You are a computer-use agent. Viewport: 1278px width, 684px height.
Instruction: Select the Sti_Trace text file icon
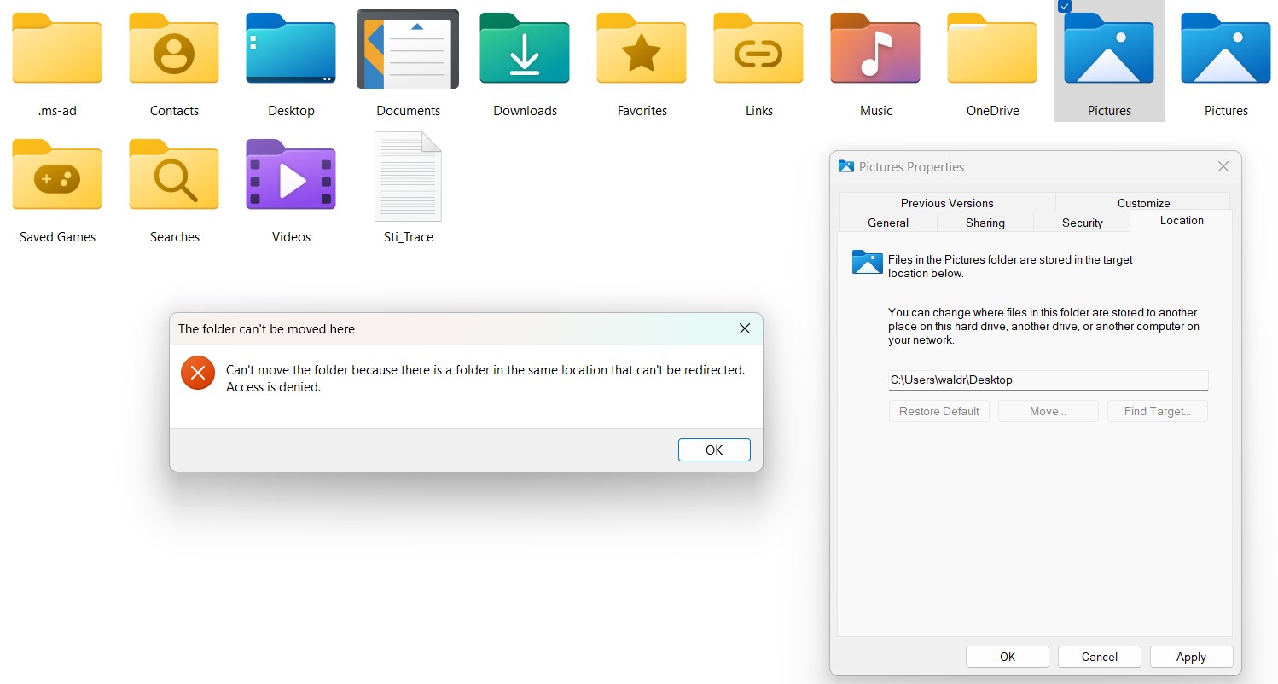point(408,177)
